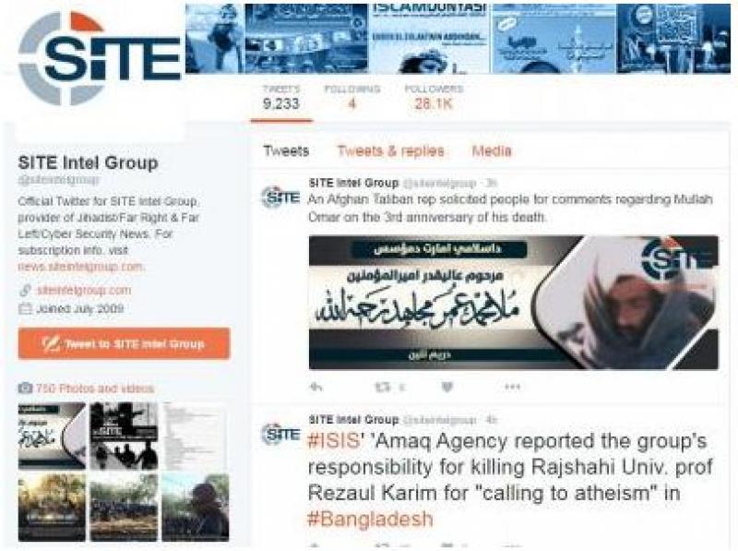Open first thumbnail in photos grid
Screen dimensions: 738x551
click(x=52, y=436)
